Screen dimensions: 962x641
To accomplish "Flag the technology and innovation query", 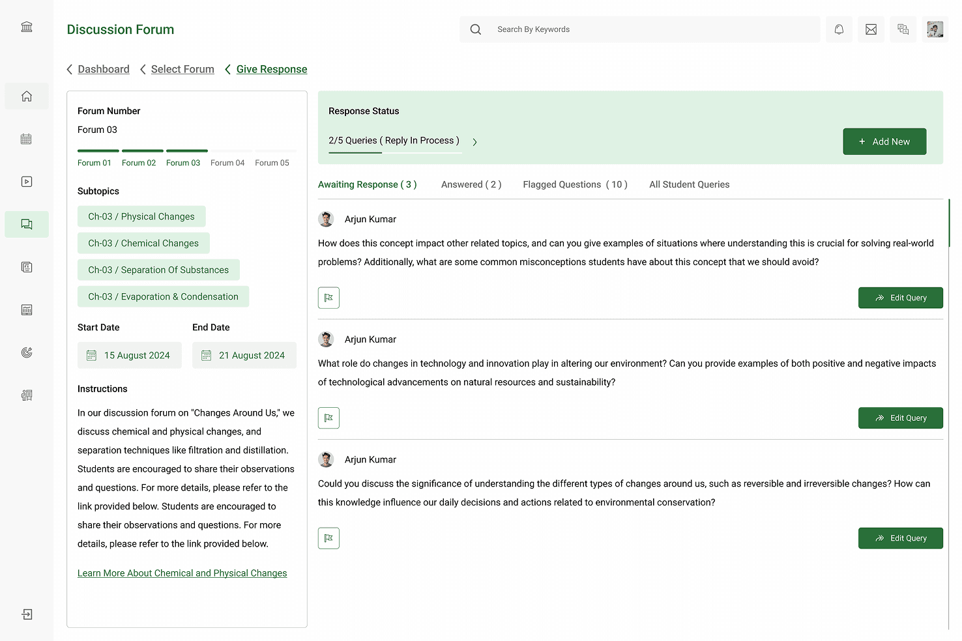I will tap(328, 418).
